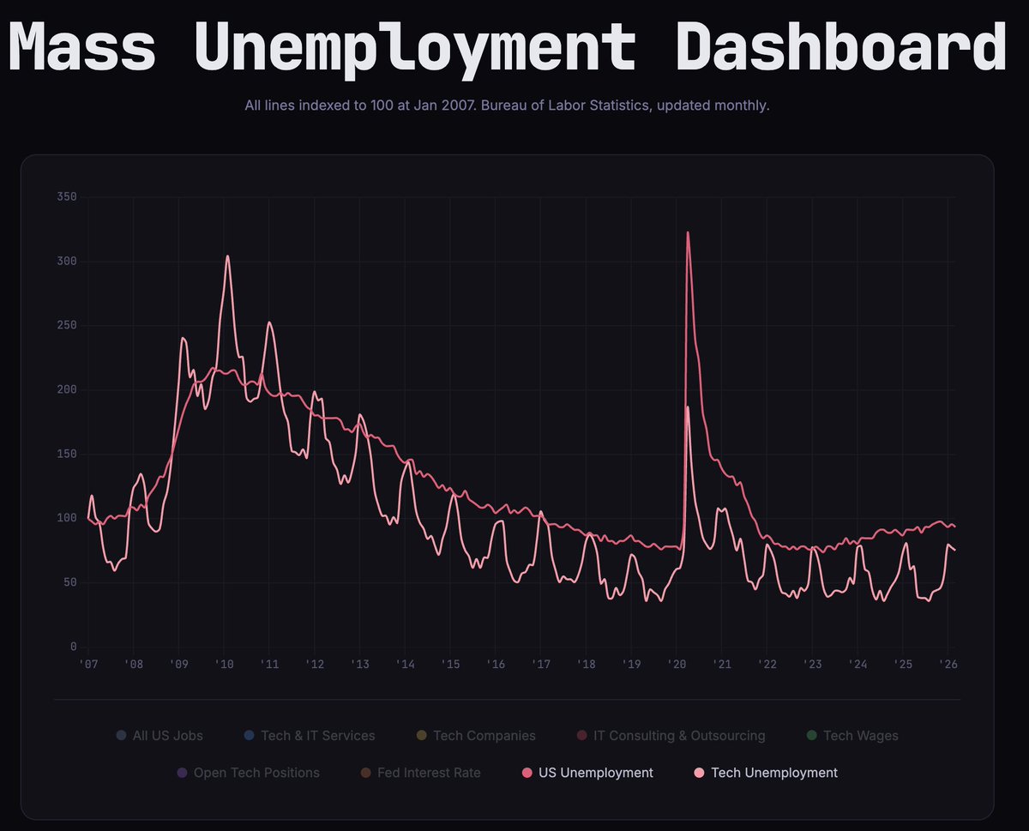
Task: Click the '25 x-axis label
Action: [902, 665]
